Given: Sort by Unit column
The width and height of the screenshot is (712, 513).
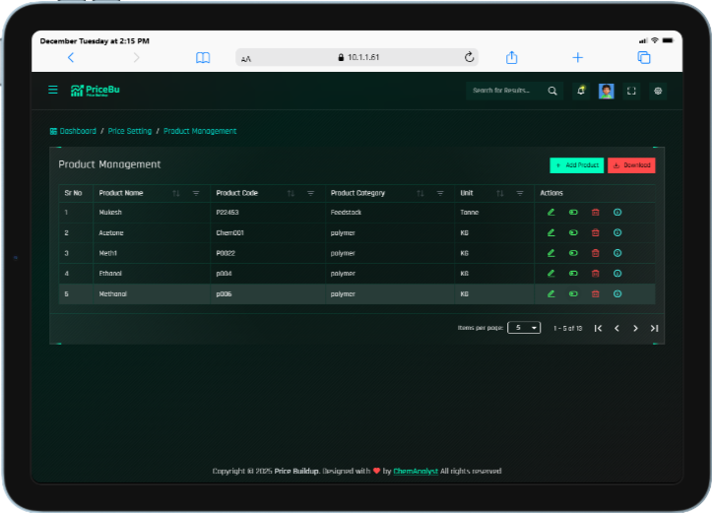Looking at the screenshot, I should 500,193.
